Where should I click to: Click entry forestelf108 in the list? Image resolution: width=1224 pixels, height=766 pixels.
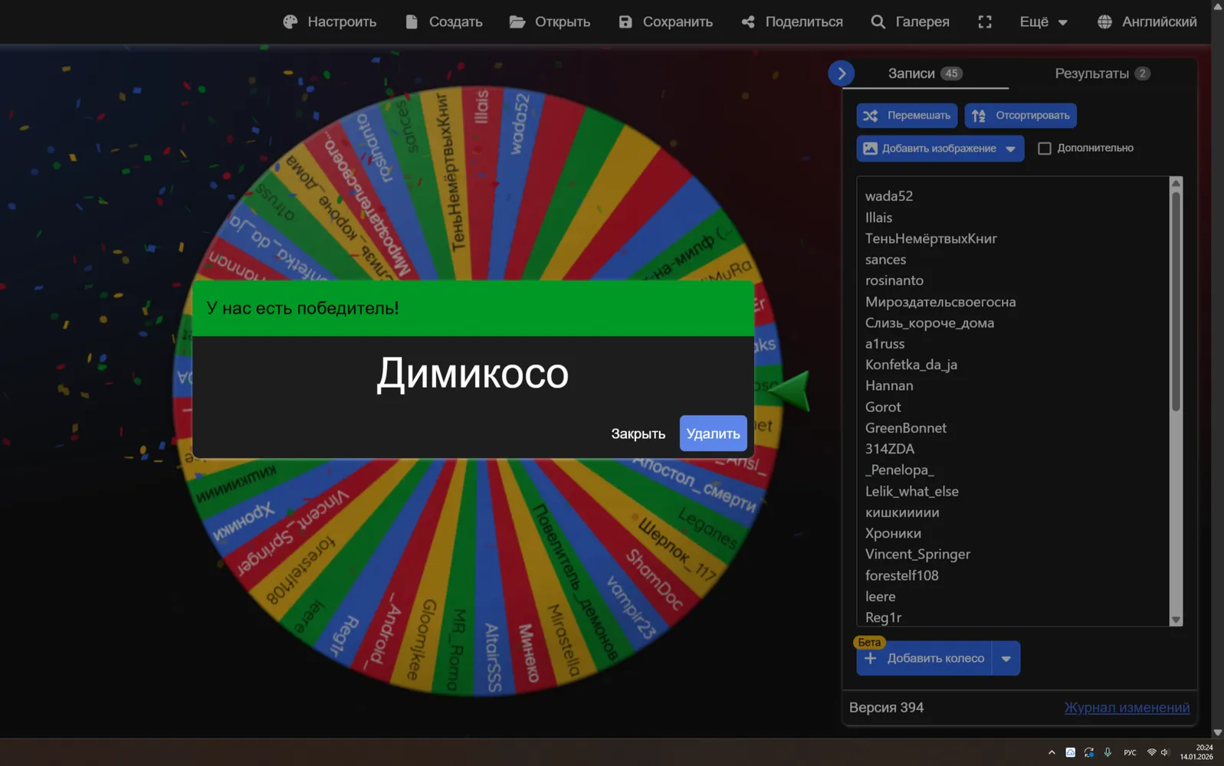(901, 575)
